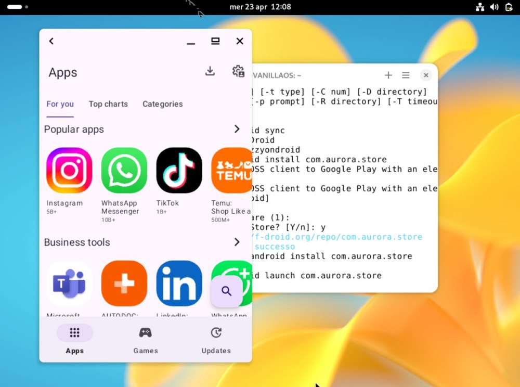Open the network icon in top bar
The image size is (520, 387).
480,7
